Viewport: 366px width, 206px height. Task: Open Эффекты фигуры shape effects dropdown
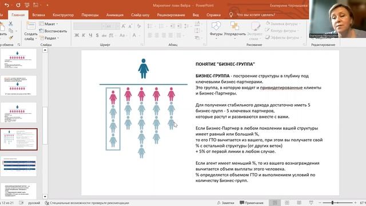284,37
